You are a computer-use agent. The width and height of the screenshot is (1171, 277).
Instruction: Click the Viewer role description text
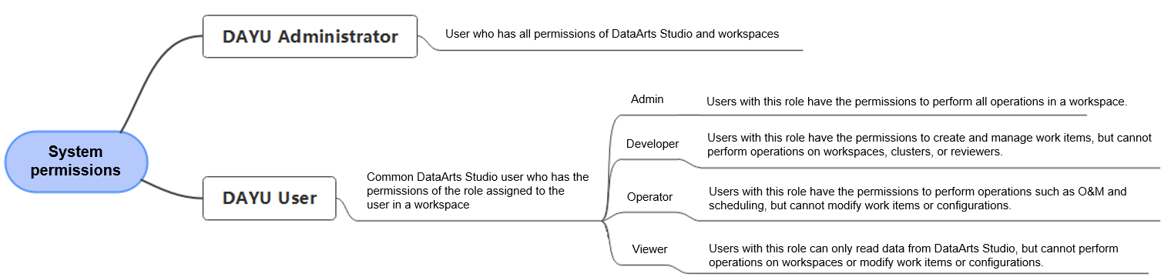tap(914, 255)
